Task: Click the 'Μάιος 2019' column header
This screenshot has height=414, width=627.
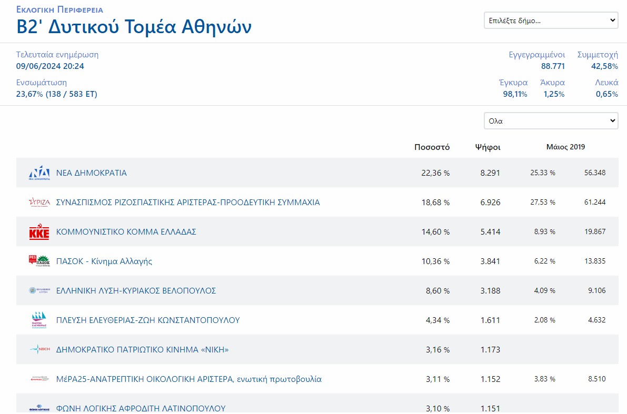Action: click(x=565, y=147)
